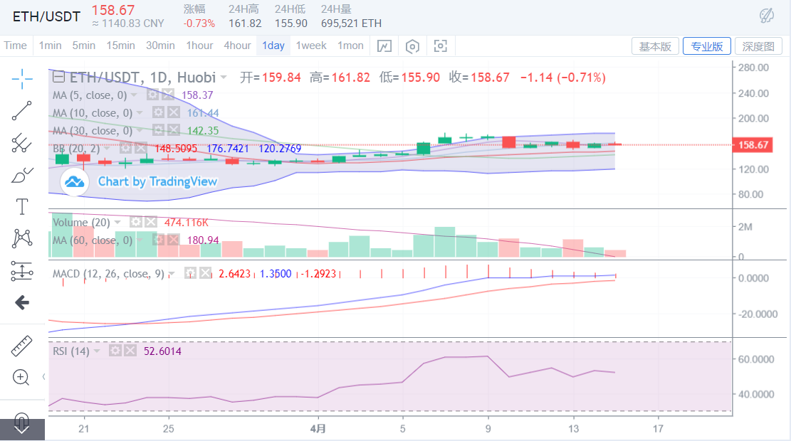Image resolution: width=791 pixels, height=441 pixels.
Task: Remove the MA 60 indicator
Action: pyautogui.click(x=173, y=240)
